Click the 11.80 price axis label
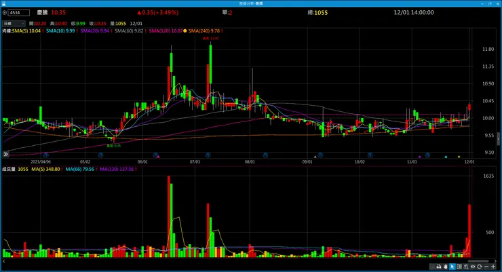This screenshot has height=272, width=502. tap(488, 50)
